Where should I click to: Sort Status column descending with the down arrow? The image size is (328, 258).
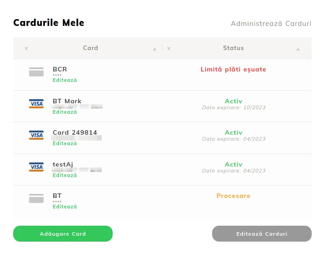[x=169, y=49]
